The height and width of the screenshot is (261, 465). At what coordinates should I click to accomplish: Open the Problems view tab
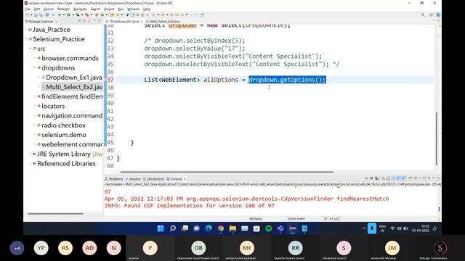114,179
